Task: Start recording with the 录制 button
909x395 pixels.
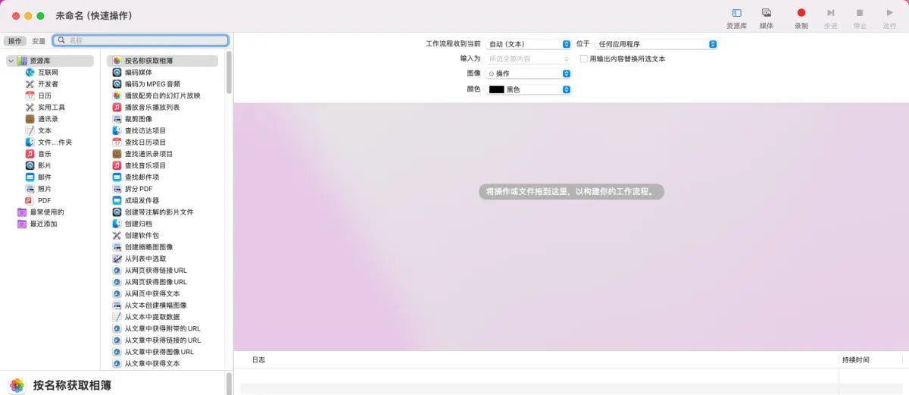Action: (x=801, y=17)
